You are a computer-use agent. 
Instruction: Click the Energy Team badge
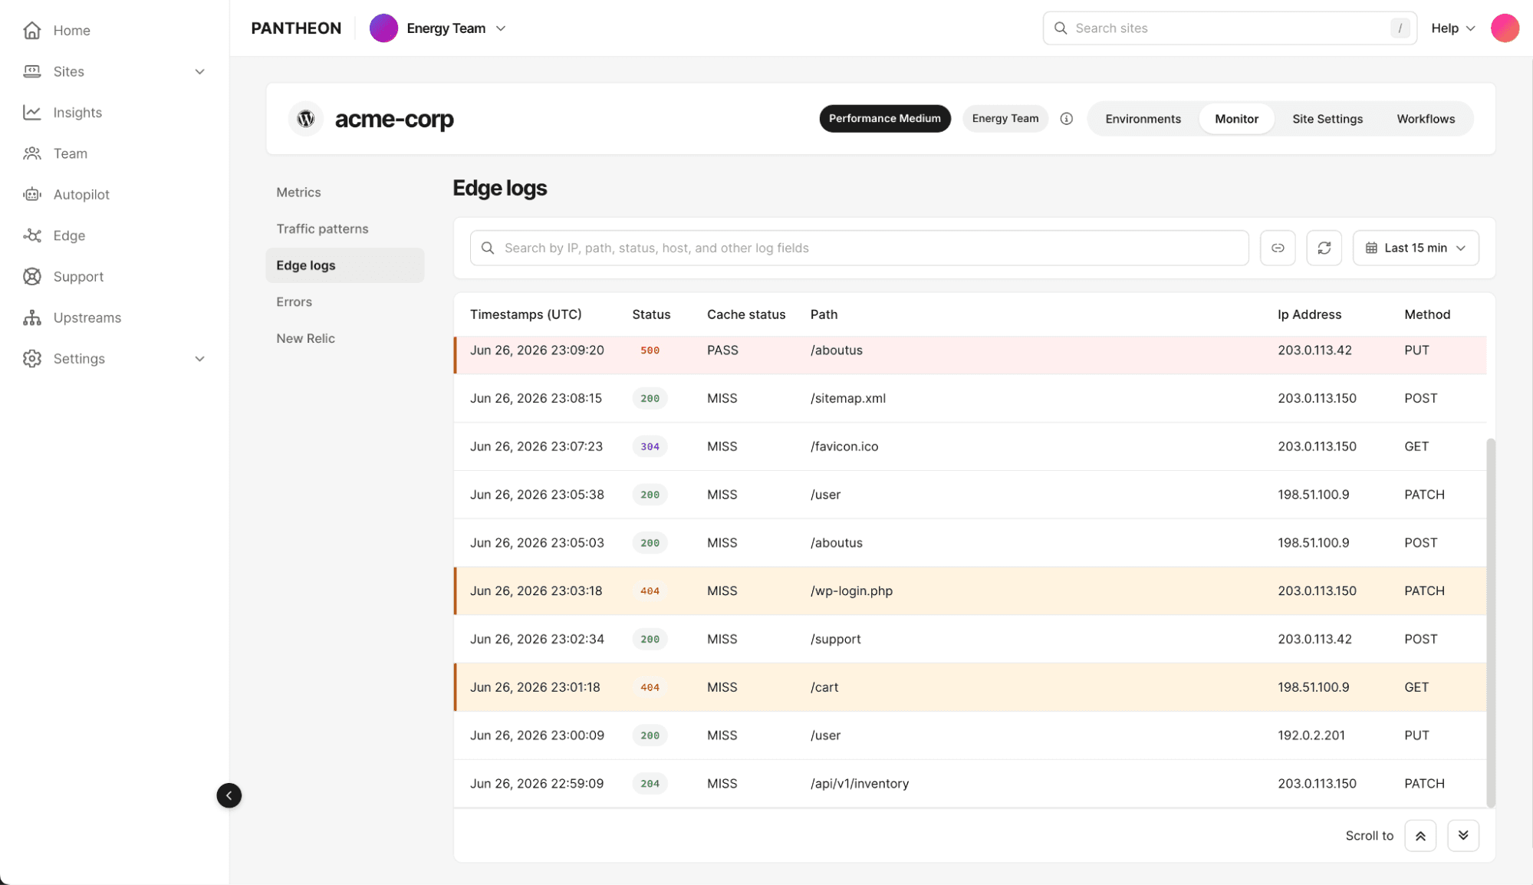pos(1005,119)
